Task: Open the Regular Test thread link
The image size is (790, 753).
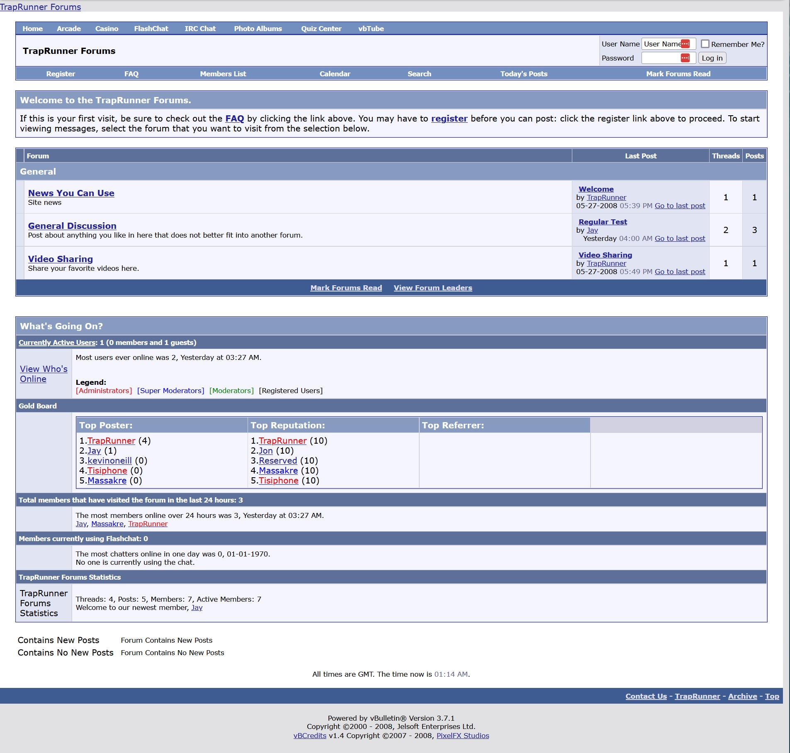Action: [x=603, y=222]
